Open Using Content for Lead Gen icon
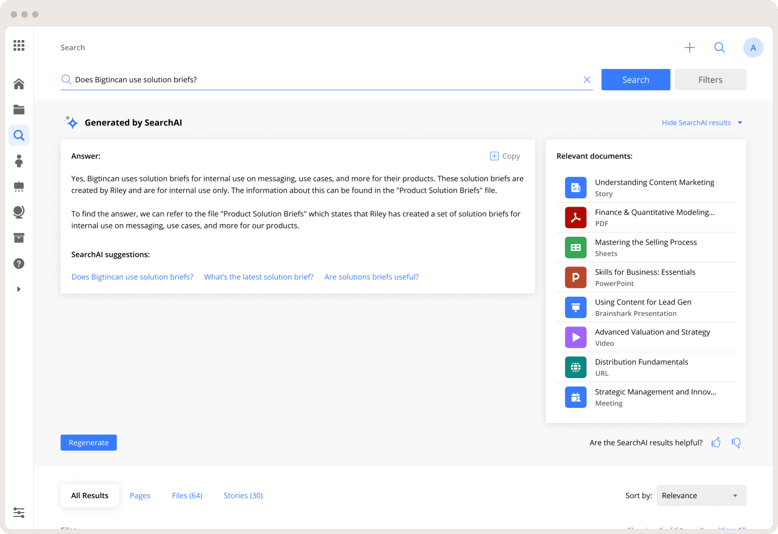Screen dimensions: 778x534 point(575,307)
